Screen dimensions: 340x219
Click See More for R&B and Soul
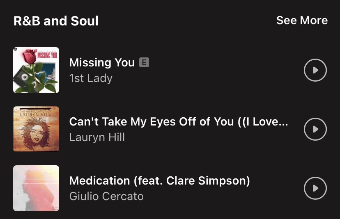302,21
